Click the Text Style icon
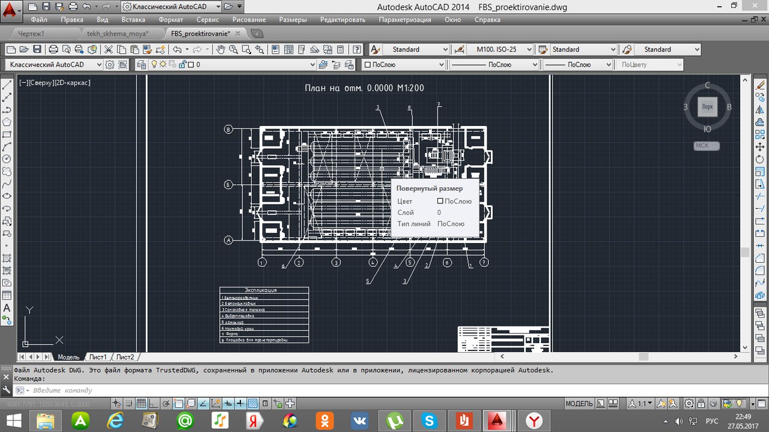This screenshot has width=769, height=432. (375, 49)
